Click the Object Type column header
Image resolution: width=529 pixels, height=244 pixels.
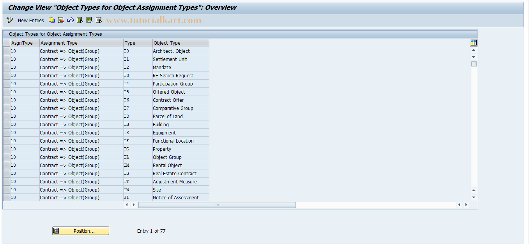[181, 43]
